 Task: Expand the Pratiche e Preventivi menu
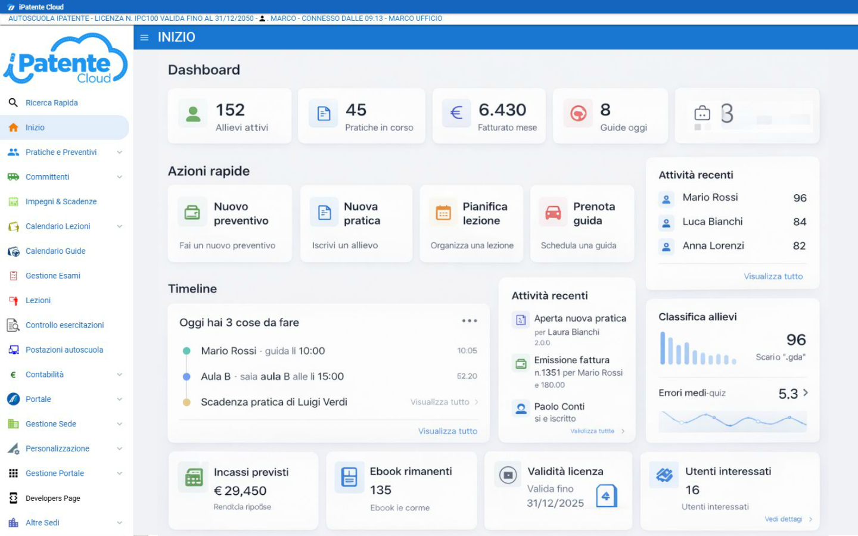click(122, 152)
